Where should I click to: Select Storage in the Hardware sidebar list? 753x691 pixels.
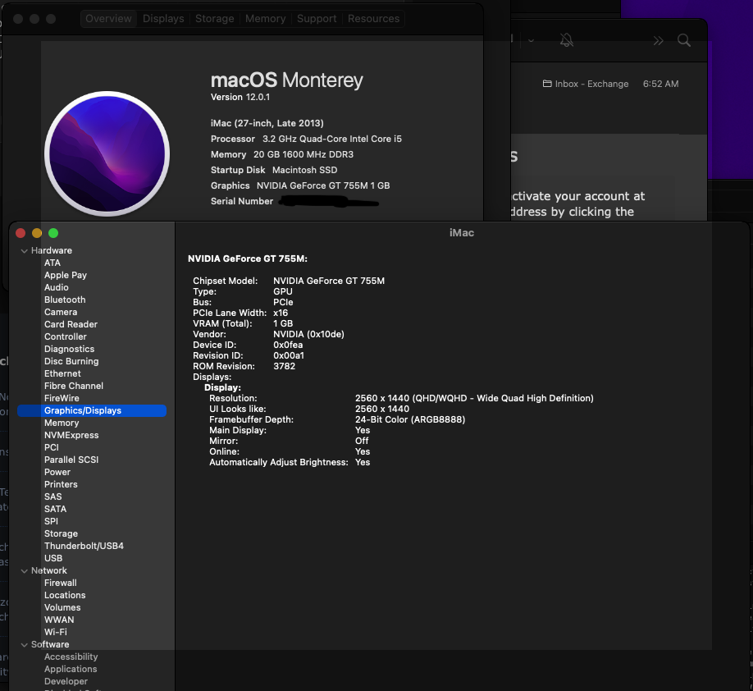(61, 534)
